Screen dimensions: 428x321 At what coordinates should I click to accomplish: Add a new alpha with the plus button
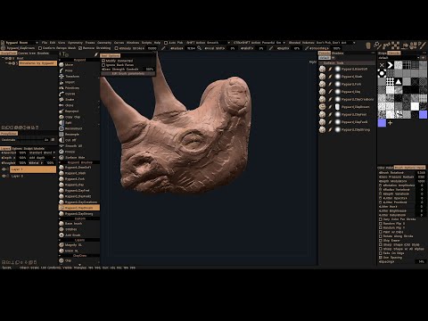coord(390,123)
